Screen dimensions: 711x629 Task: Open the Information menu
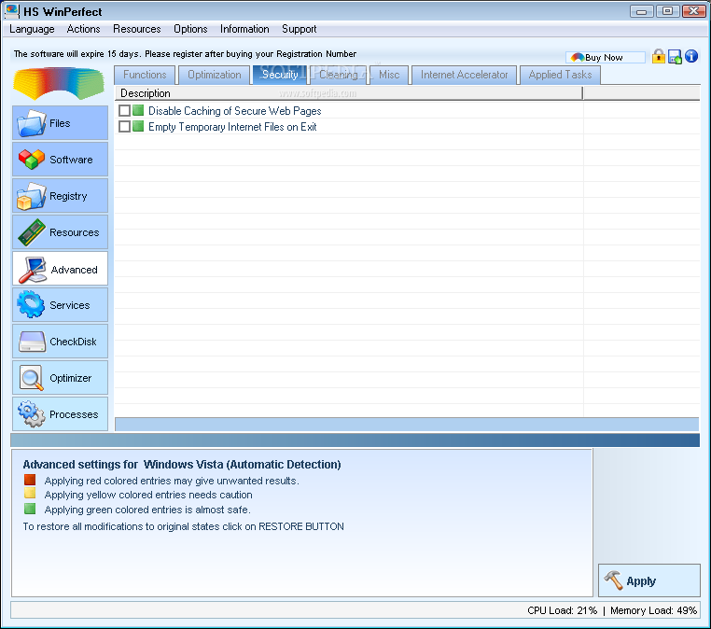[x=244, y=29]
